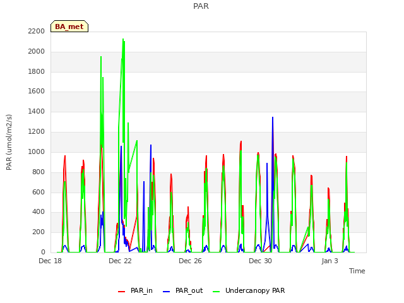Click the 2200 y-axis tick label
The image size is (404, 303).
37,31
